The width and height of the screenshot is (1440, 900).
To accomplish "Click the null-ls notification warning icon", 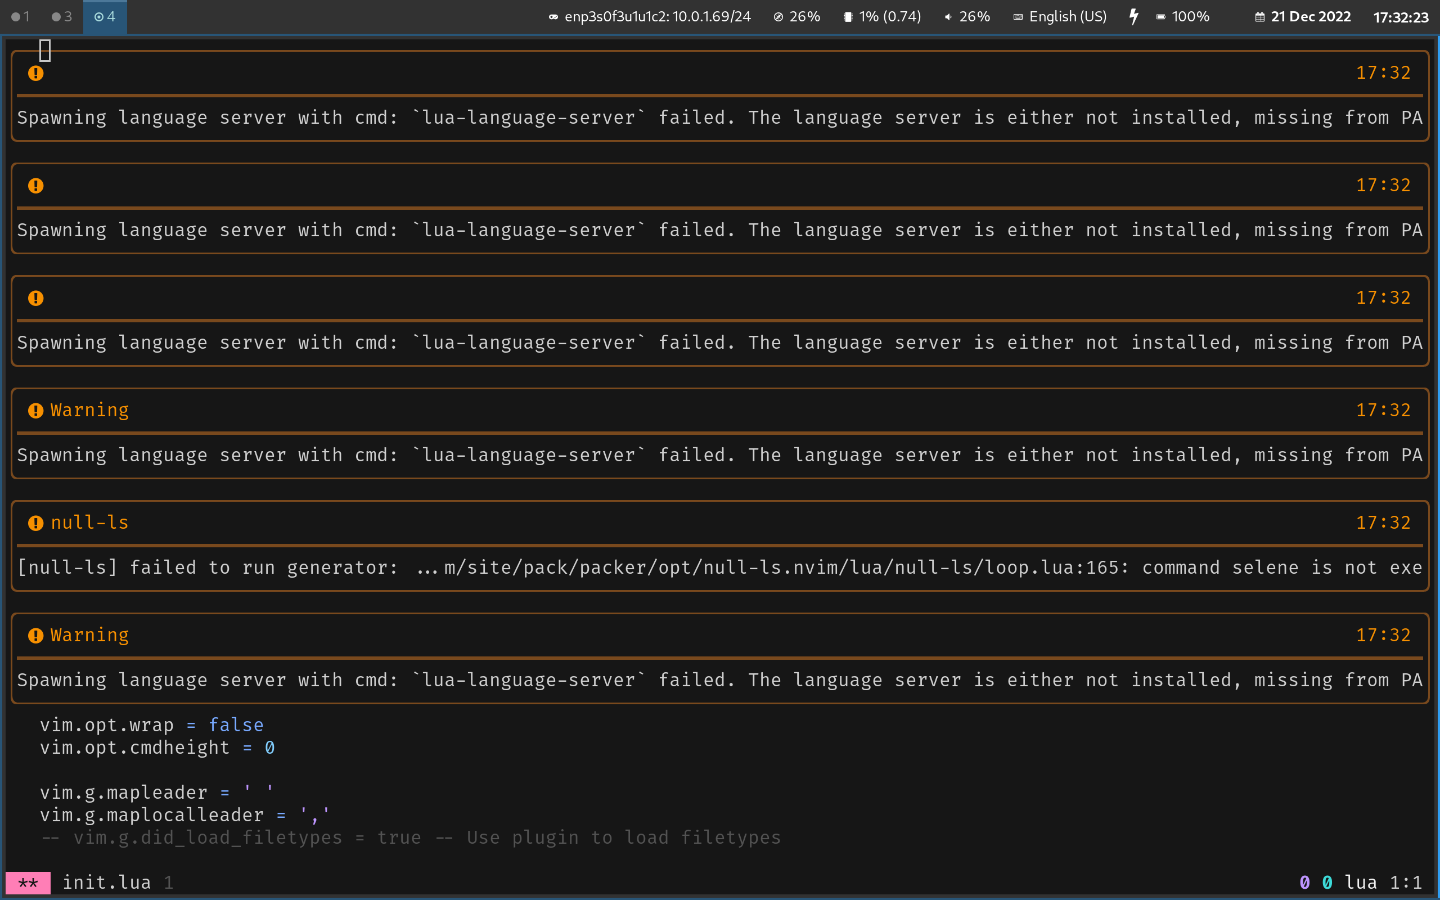I will tap(35, 523).
